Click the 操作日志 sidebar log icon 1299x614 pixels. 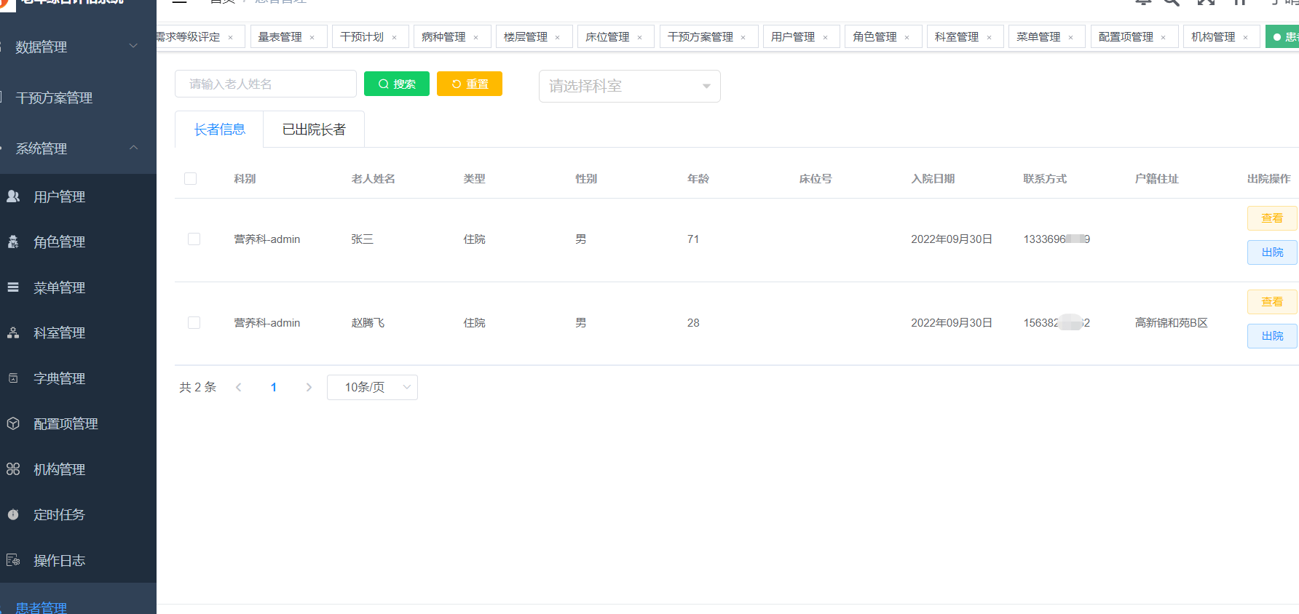pyautogui.click(x=13, y=560)
